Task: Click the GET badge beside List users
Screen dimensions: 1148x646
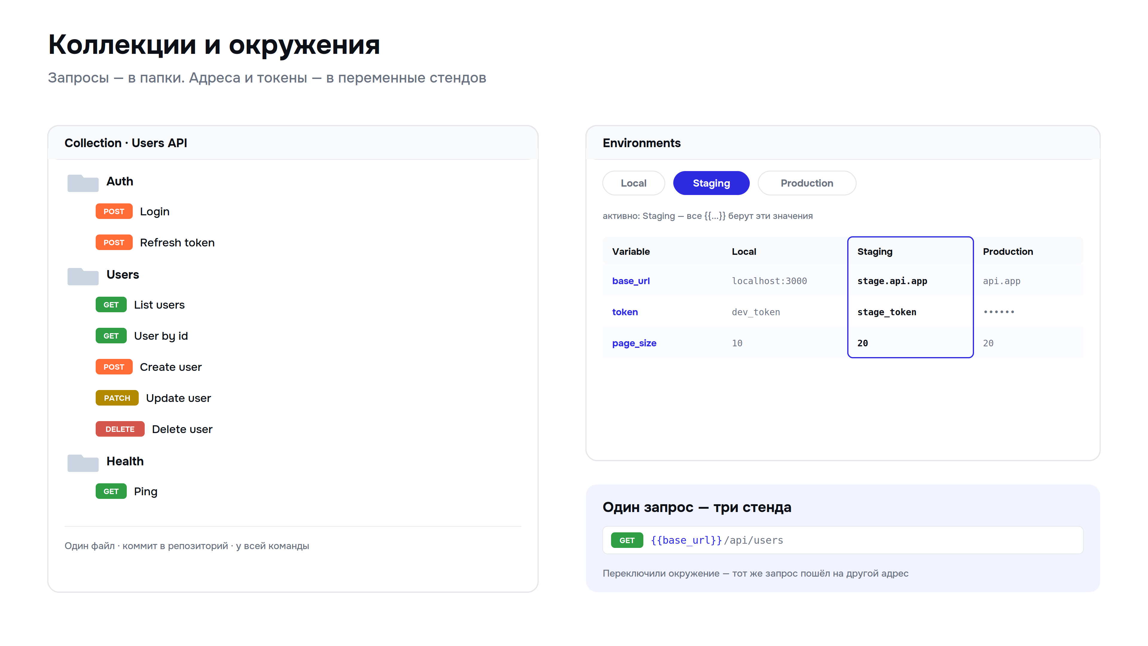Action: point(111,305)
